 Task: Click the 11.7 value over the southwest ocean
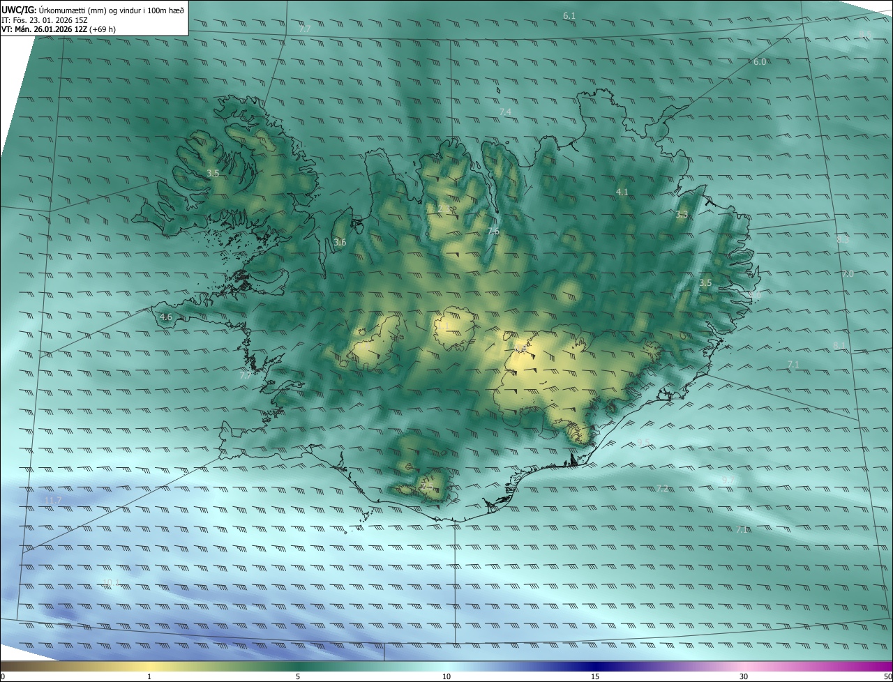[x=53, y=501]
